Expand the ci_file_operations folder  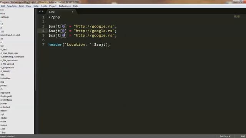[x=9, y=61]
